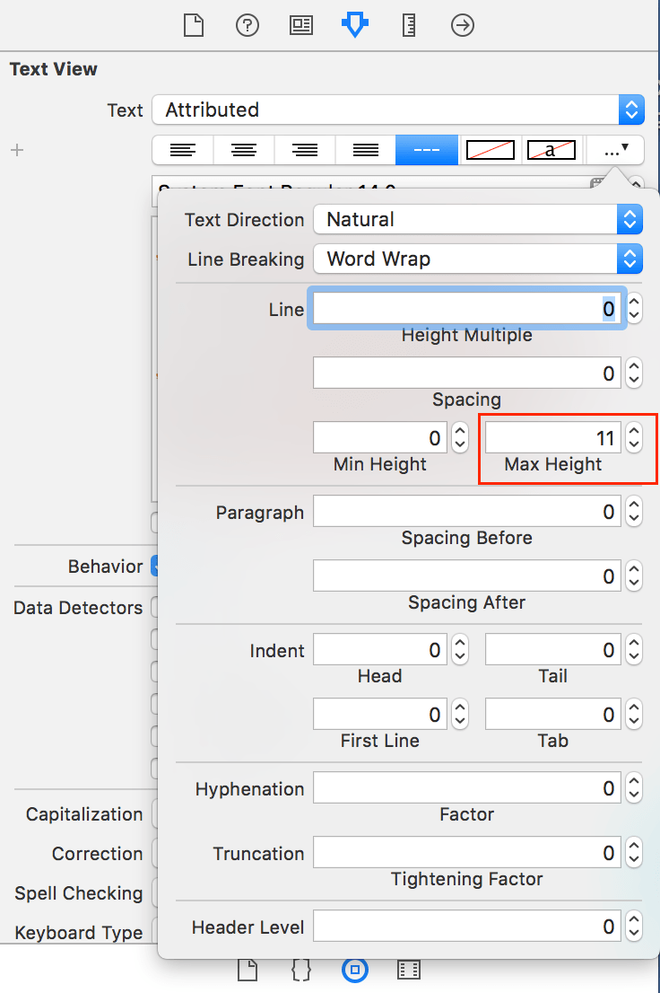Open the Object library at the bottom
Viewport: 660px width, 993px height.
click(355, 970)
